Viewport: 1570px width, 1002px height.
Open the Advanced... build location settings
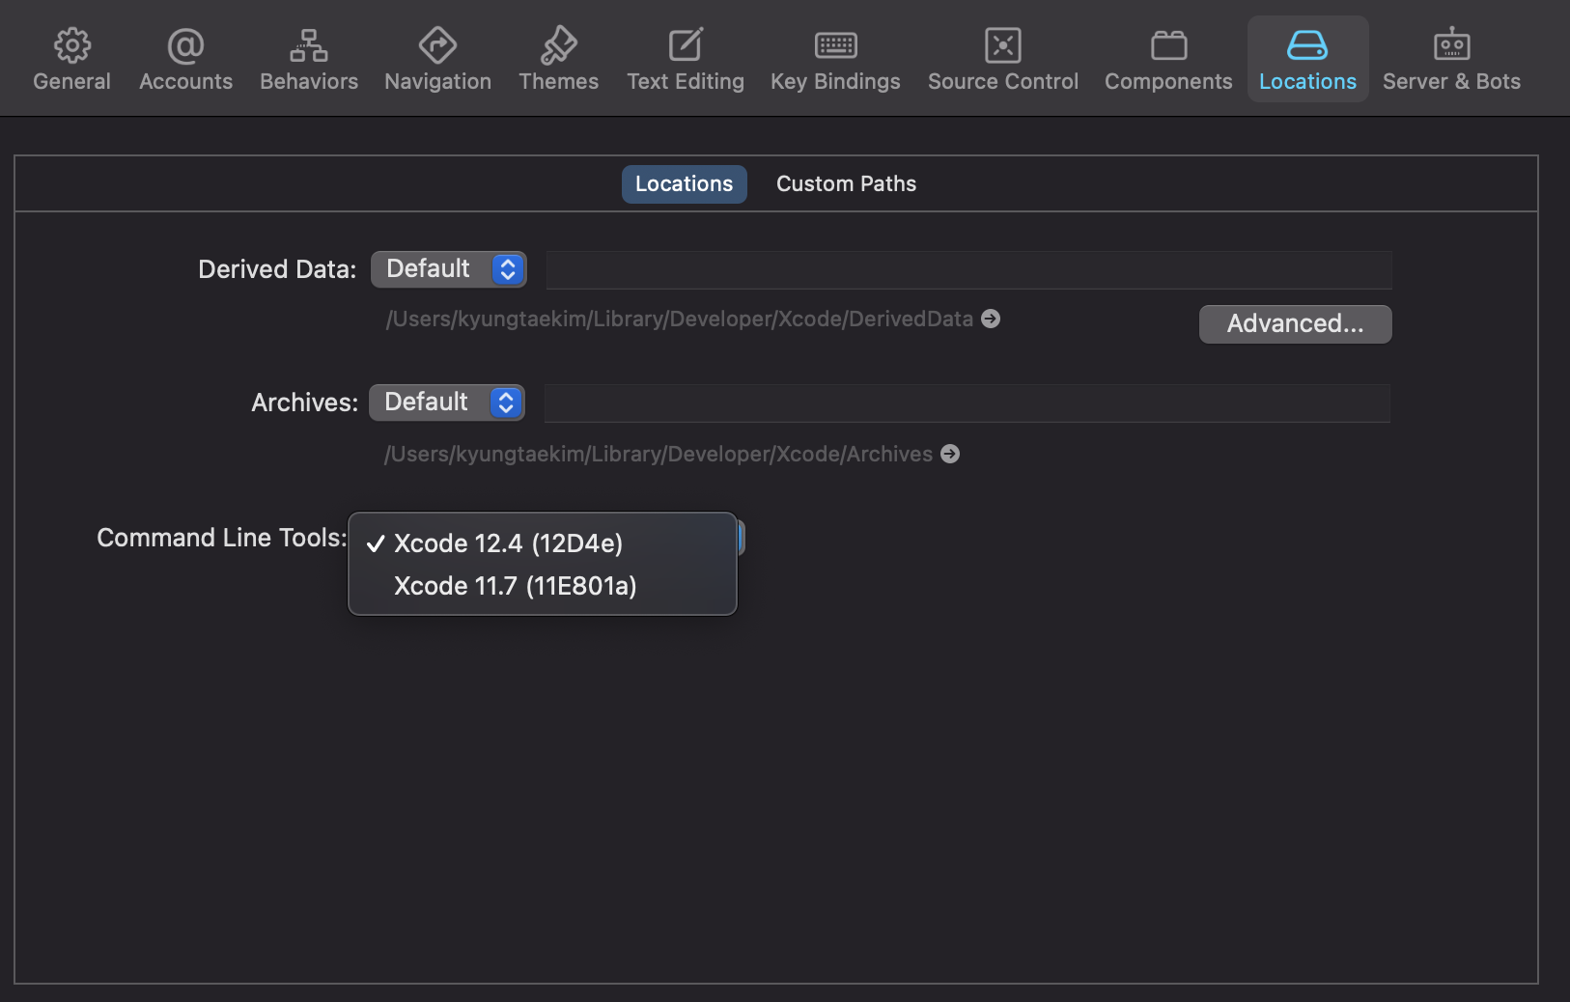click(x=1295, y=324)
